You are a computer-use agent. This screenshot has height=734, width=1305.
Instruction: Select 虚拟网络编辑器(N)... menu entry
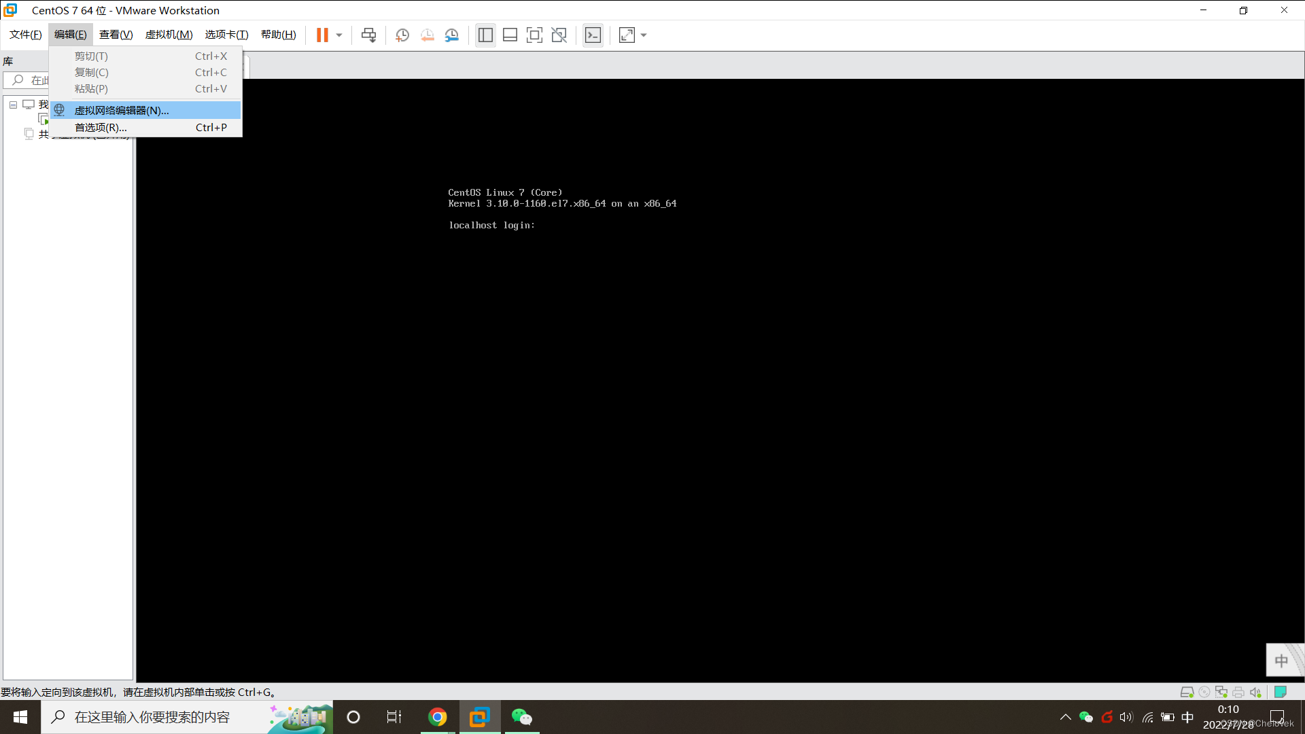(x=145, y=110)
